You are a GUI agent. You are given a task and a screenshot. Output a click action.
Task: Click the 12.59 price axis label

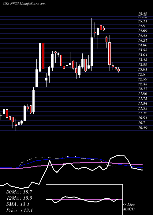coord(143,79)
